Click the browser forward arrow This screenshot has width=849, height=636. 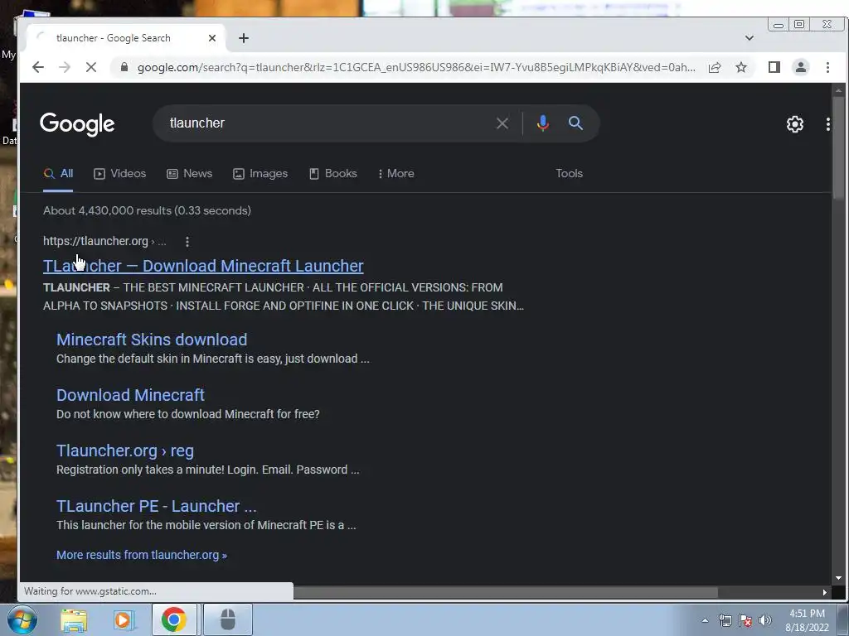(x=65, y=67)
